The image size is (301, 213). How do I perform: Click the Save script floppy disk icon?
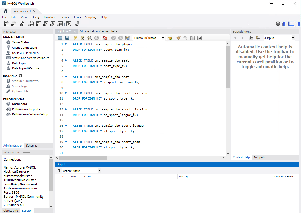67,38
